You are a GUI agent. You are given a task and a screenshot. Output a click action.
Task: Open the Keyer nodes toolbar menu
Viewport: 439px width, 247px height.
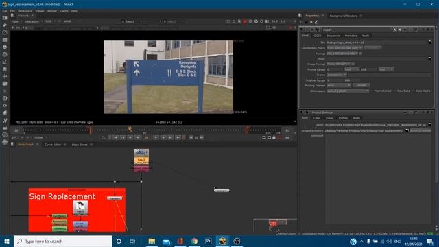(5, 62)
